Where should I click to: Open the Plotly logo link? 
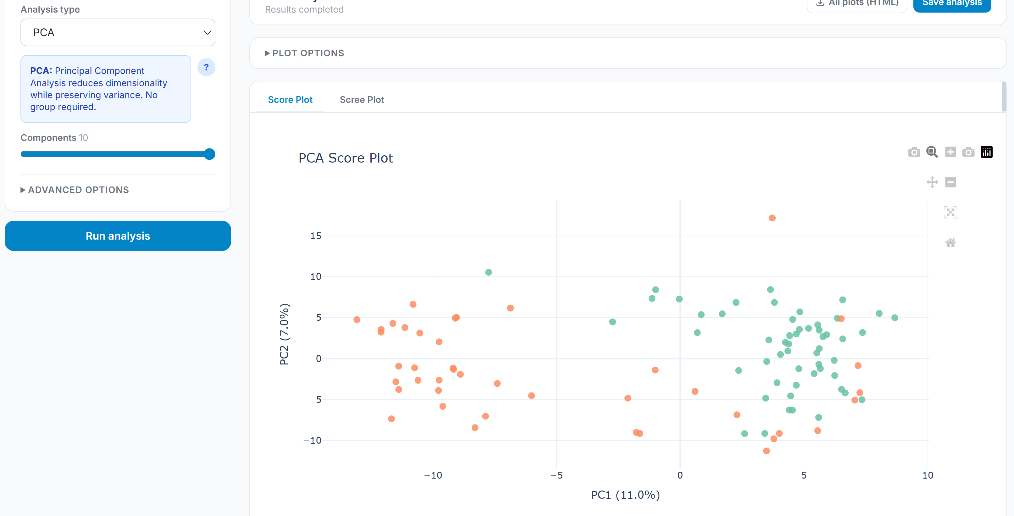click(x=987, y=152)
